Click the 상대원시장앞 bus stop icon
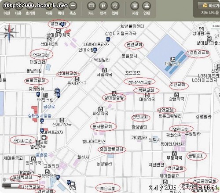This screenshot has width=220, height=193. pyautogui.click(x=42, y=121)
